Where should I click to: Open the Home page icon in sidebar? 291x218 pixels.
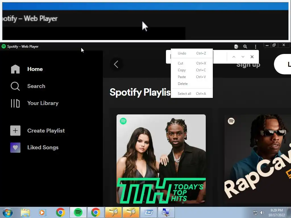pyautogui.click(x=15, y=69)
